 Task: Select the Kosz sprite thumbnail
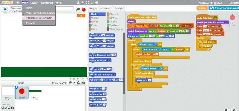pyautogui.click(x=35, y=93)
